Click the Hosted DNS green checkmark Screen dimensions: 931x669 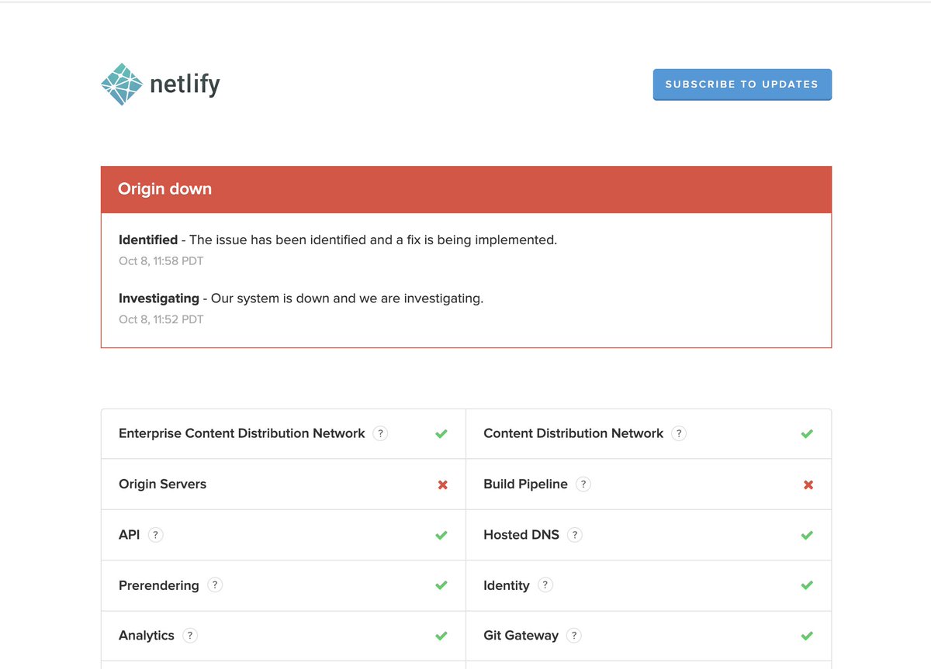pyautogui.click(x=807, y=535)
